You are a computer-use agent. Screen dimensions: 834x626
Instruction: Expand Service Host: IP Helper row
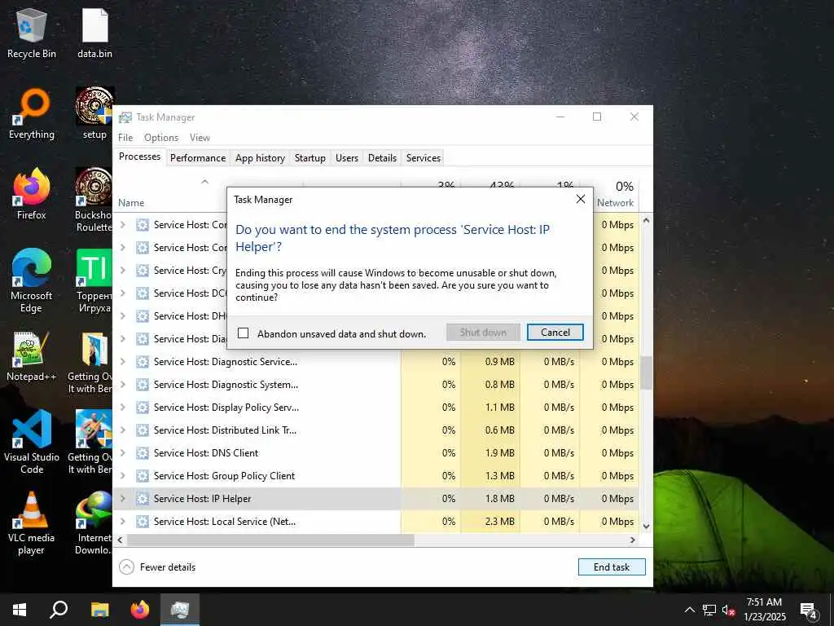pyautogui.click(x=123, y=498)
